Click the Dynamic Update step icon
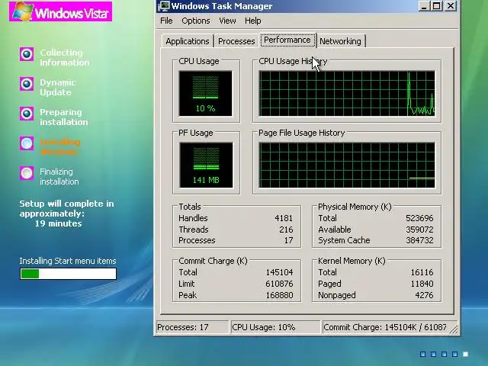The image size is (488, 366). pos(27,84)
